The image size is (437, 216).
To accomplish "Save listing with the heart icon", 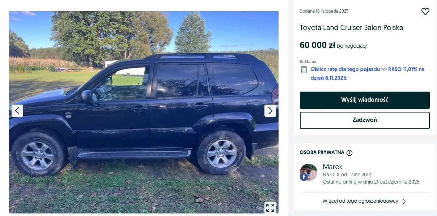I will [x=425, y=12].
